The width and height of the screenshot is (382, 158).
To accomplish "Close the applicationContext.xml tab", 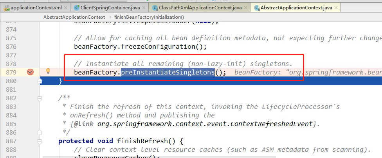I will tap(65, 8).
